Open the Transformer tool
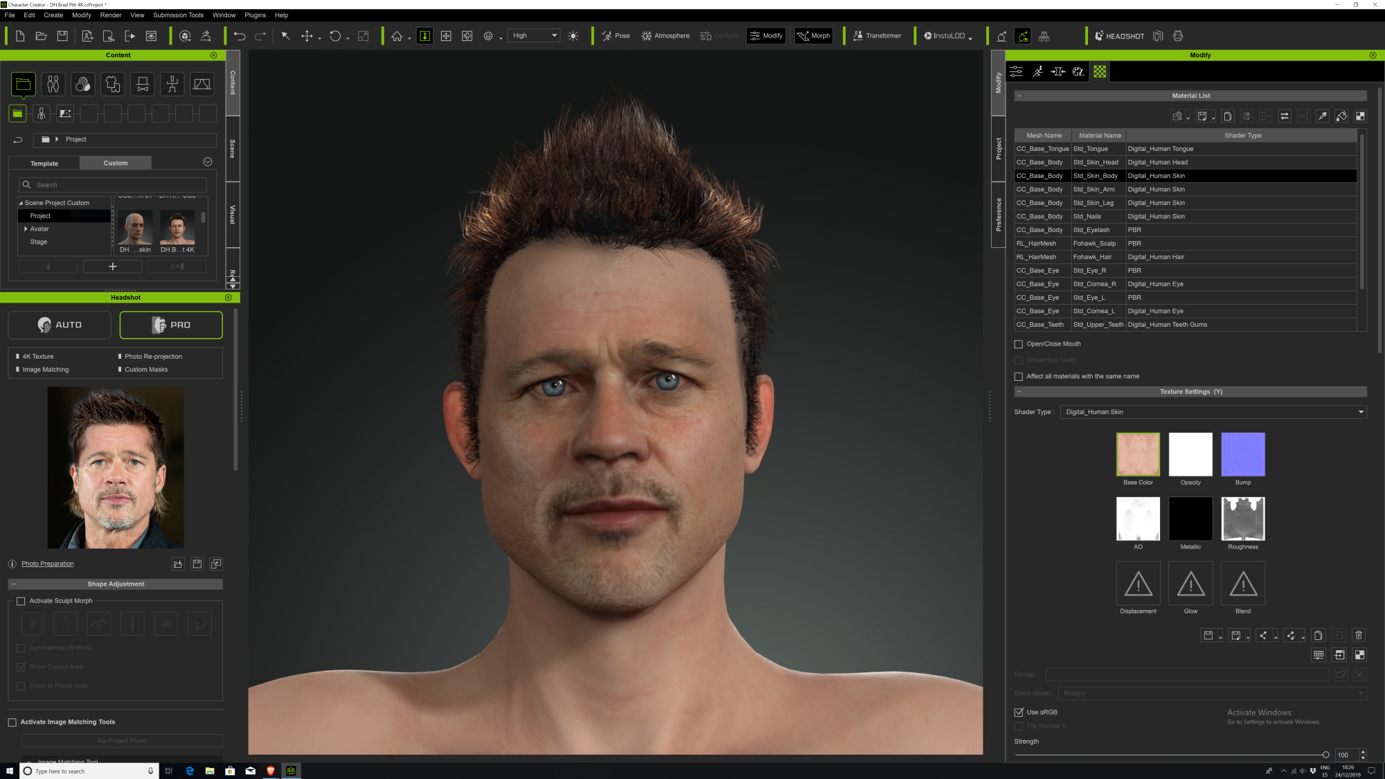The width and height of the screenshot is (1385, 779). 877,36
